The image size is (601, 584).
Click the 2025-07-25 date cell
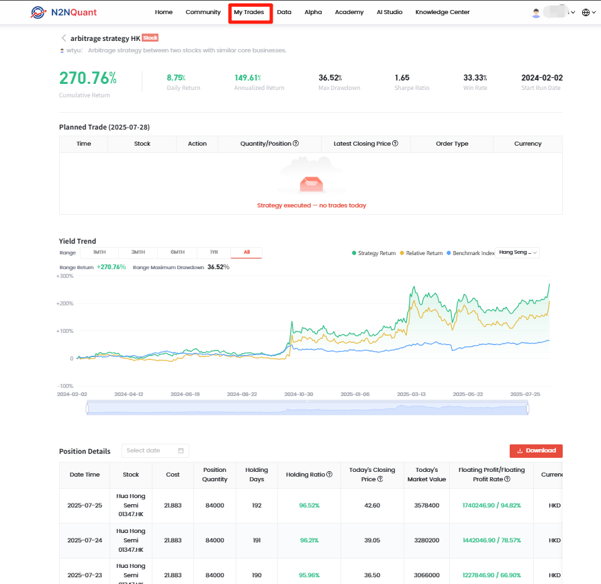(85, 505)
